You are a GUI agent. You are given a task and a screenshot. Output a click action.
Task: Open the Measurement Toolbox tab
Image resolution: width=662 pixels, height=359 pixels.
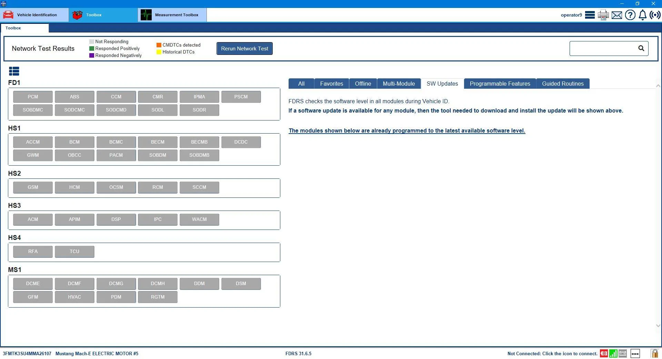pos(172,15)
